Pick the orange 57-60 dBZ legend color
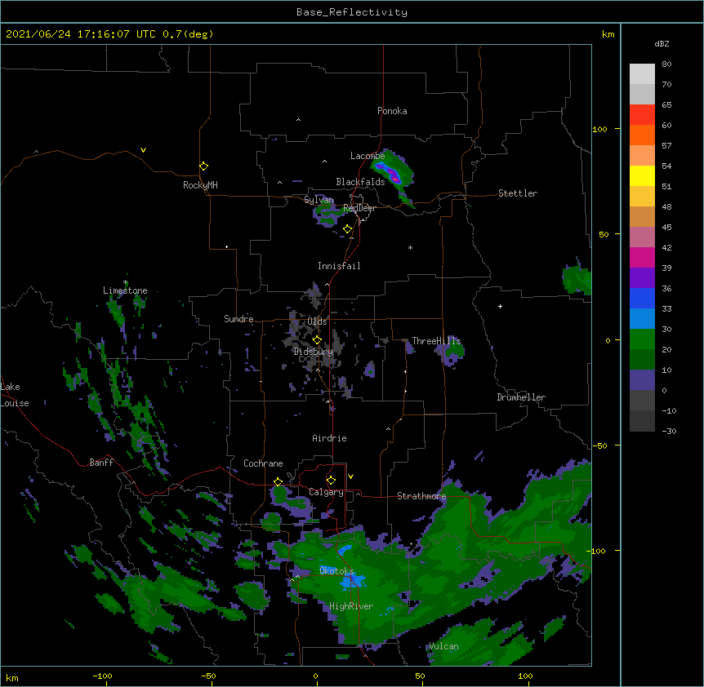 (642, 135)
